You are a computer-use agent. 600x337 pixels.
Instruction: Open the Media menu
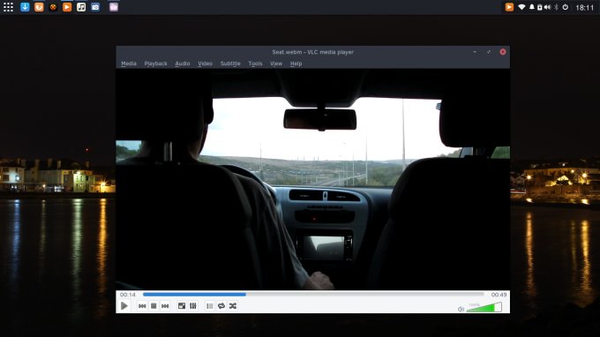(x=129, y=64)
